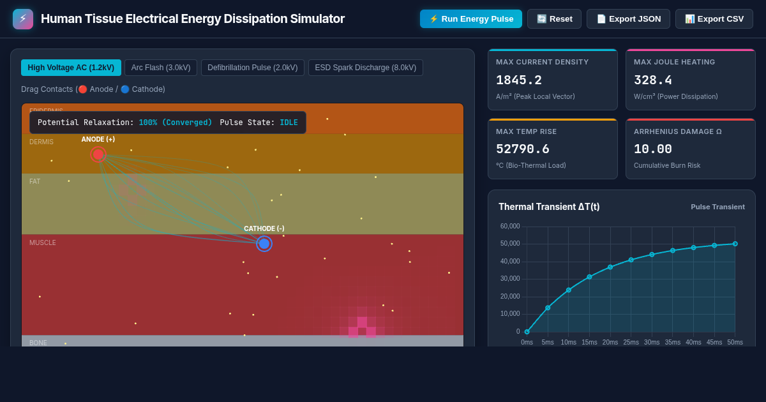Click the chart data point at 25ms
Image resolution: width=766 pixels, height=402 pixels.
point(631,260)
